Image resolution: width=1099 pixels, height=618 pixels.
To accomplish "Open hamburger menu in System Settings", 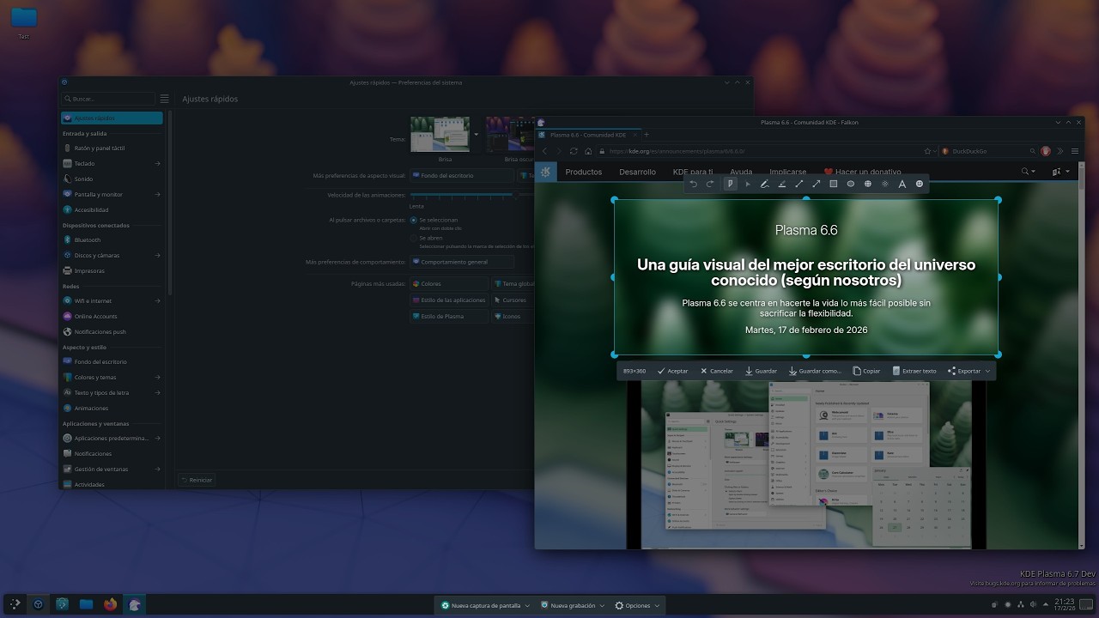I will pyautogui.click(x=164, y=99).
